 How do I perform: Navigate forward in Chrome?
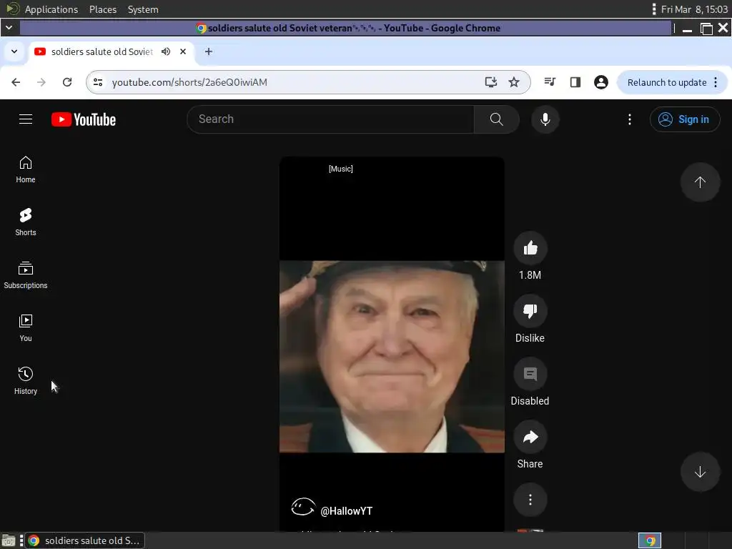[x=41, y=82]
